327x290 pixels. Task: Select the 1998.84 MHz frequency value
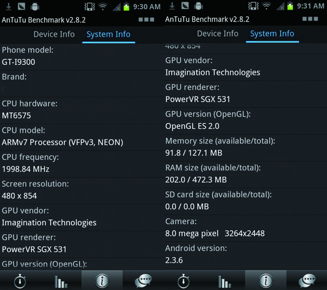pos(26,169)
